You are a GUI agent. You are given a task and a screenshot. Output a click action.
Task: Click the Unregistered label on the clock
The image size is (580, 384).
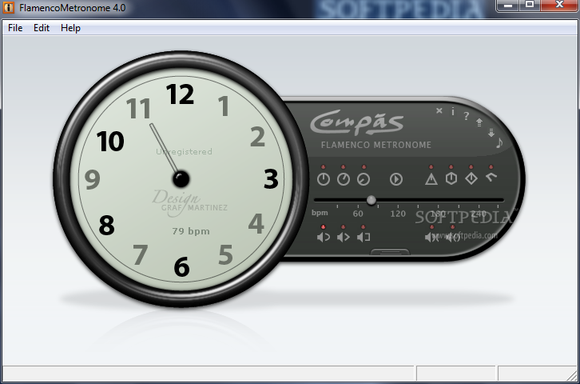pos(184,151)
